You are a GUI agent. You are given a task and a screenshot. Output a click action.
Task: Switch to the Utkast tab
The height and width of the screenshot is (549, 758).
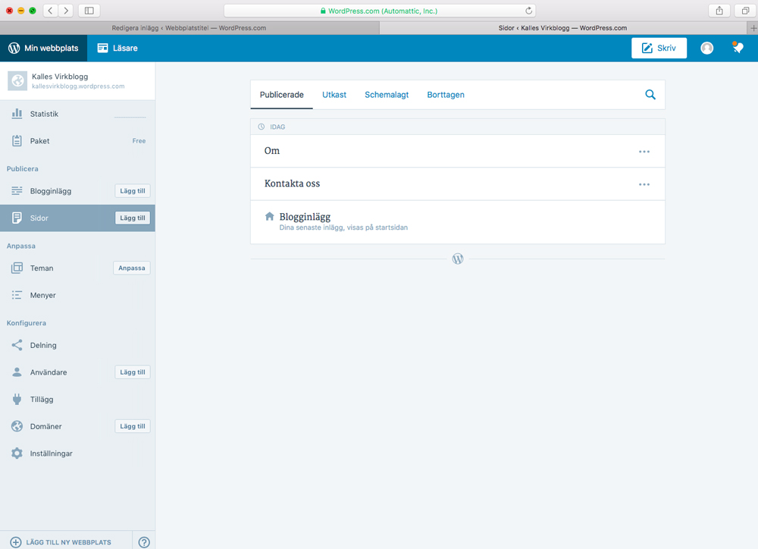click(x=334, y=95)
